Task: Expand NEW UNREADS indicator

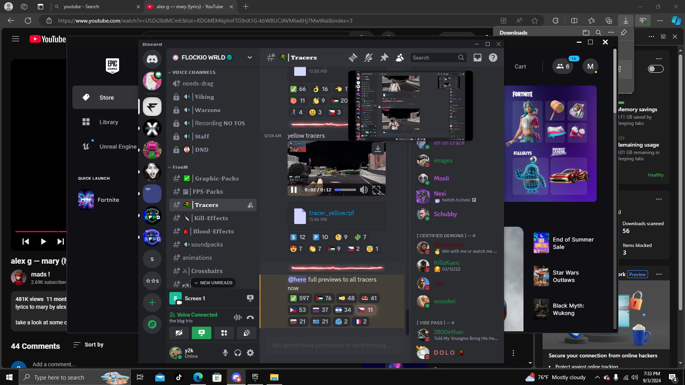Action: click(x=213, y=283)
